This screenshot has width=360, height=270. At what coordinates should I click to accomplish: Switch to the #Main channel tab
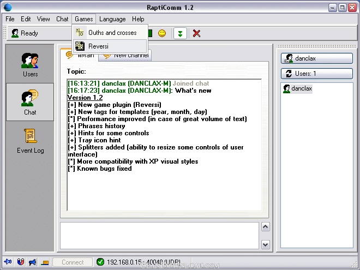[80, 55]
